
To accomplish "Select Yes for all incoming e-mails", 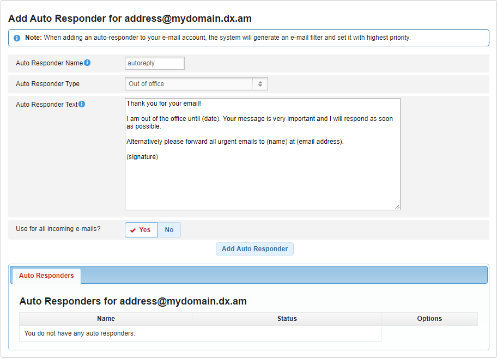I will pyautogui.click(x=141, y=230).
